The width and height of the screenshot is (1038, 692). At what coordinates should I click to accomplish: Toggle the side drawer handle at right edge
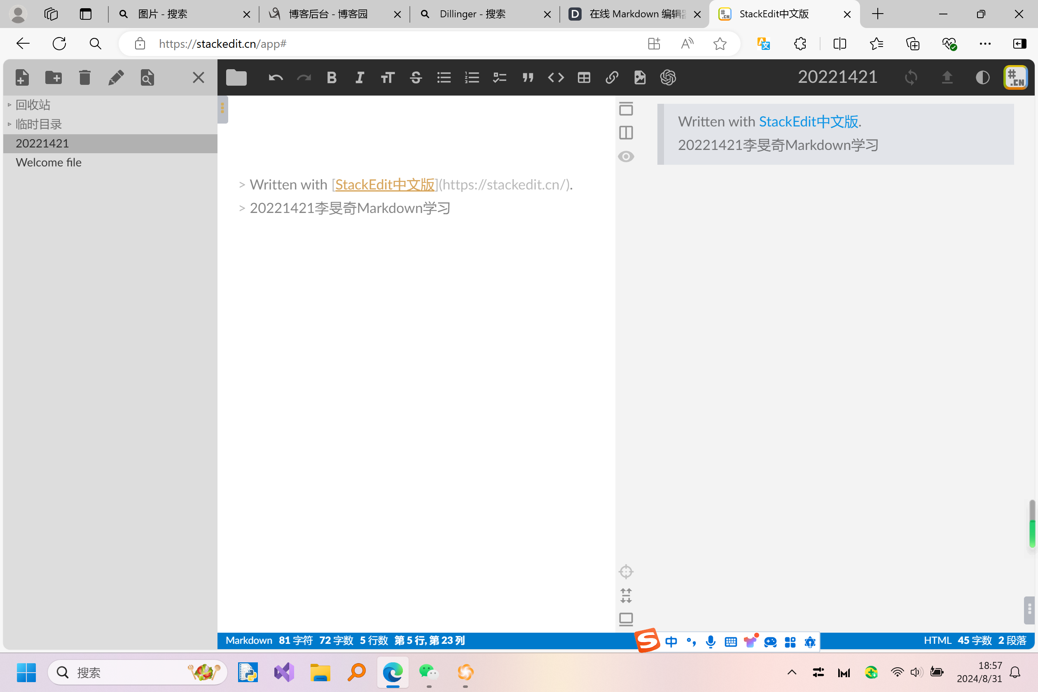click(1029, 610)
